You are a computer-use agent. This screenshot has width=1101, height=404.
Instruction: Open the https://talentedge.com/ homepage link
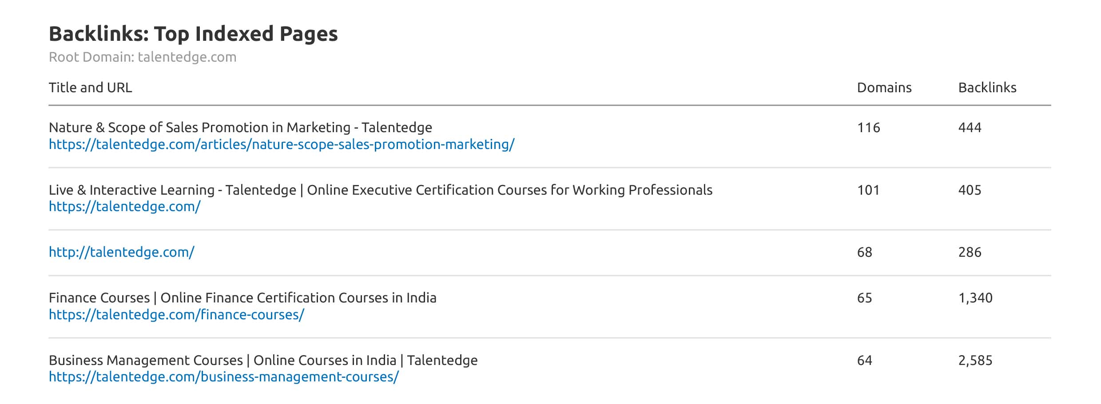[x=125, y=207]
